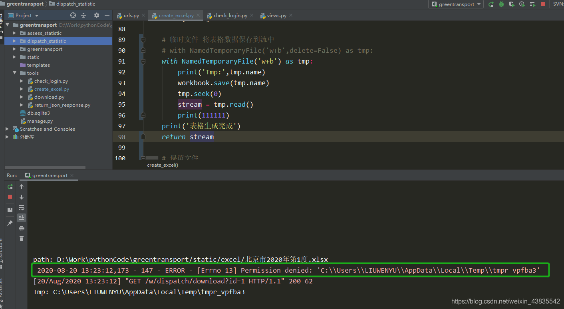Open Project panel settings gear

tap(96, 15)
